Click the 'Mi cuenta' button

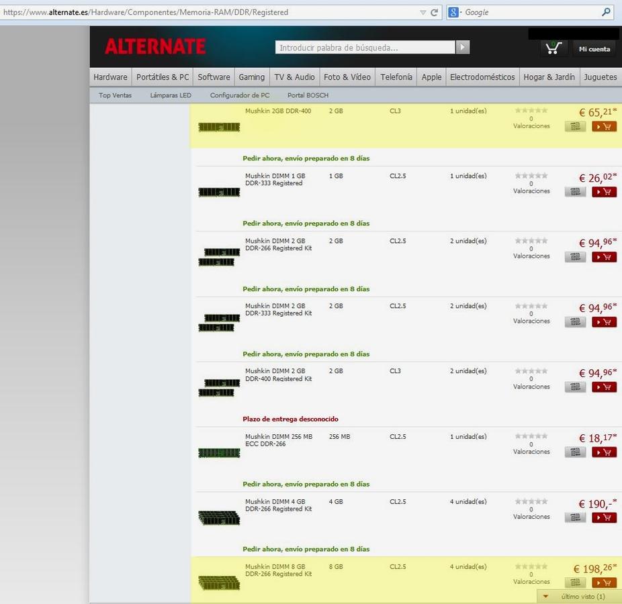(x=594, y=48)
